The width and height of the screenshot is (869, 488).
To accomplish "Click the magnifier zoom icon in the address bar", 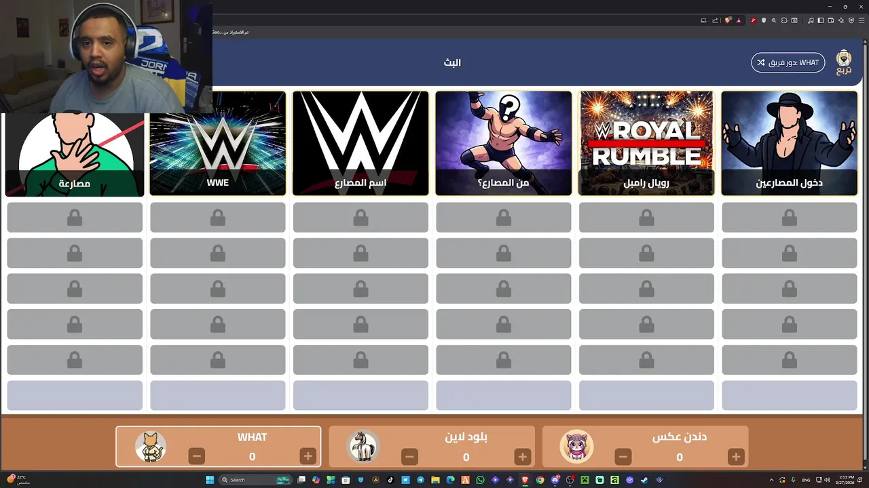I will 774,20.
